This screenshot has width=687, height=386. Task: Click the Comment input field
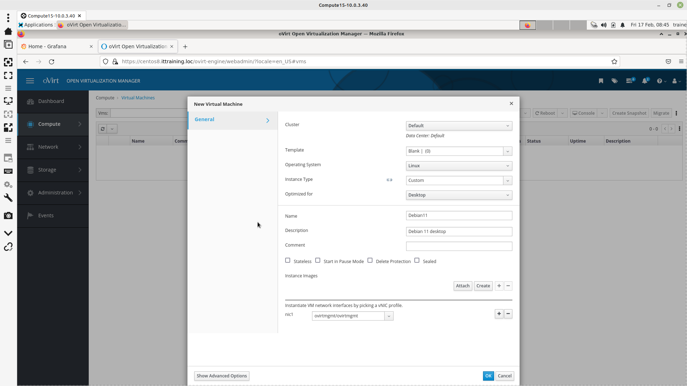(459, 246)
